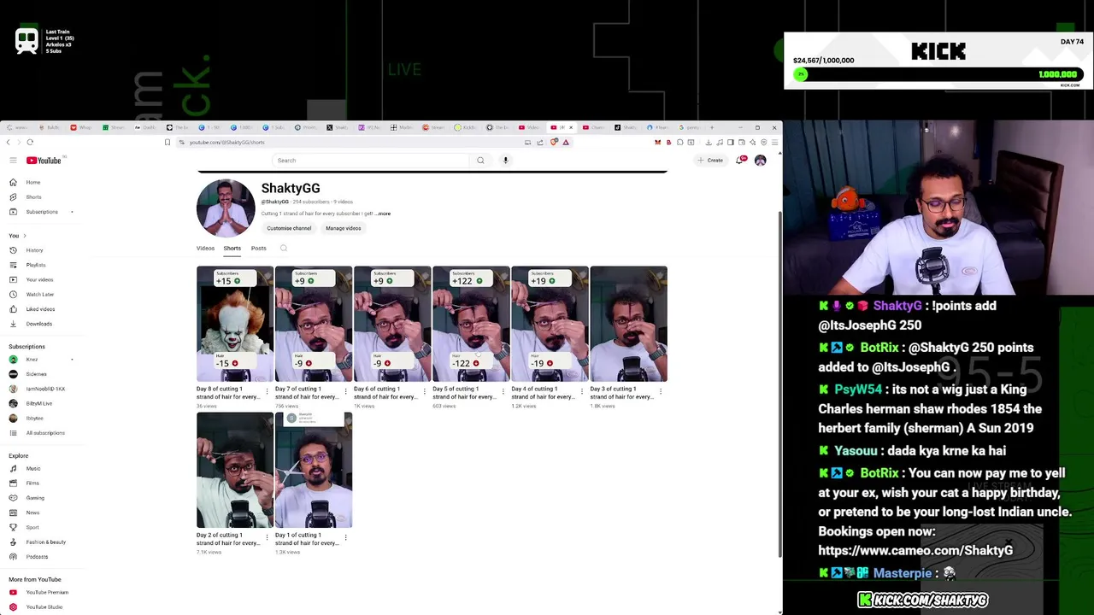This screenshot has height=615, width=1094.
Task: Open Downloads in sidebar
Action: coord(38,324)
